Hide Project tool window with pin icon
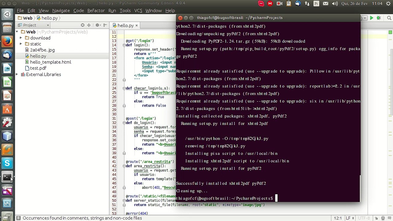393x221 pixels. 105,25
